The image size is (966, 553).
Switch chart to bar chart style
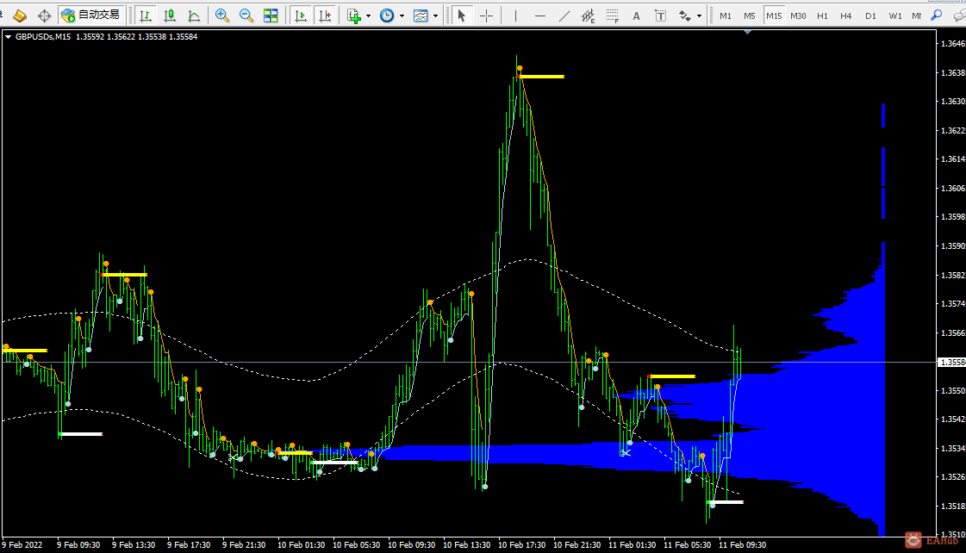(x=146, y=16)
